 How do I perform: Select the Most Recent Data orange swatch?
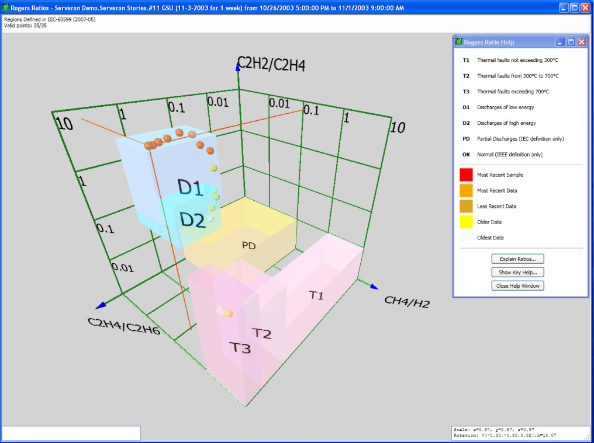pyautogui.click(x=466, y=190)
